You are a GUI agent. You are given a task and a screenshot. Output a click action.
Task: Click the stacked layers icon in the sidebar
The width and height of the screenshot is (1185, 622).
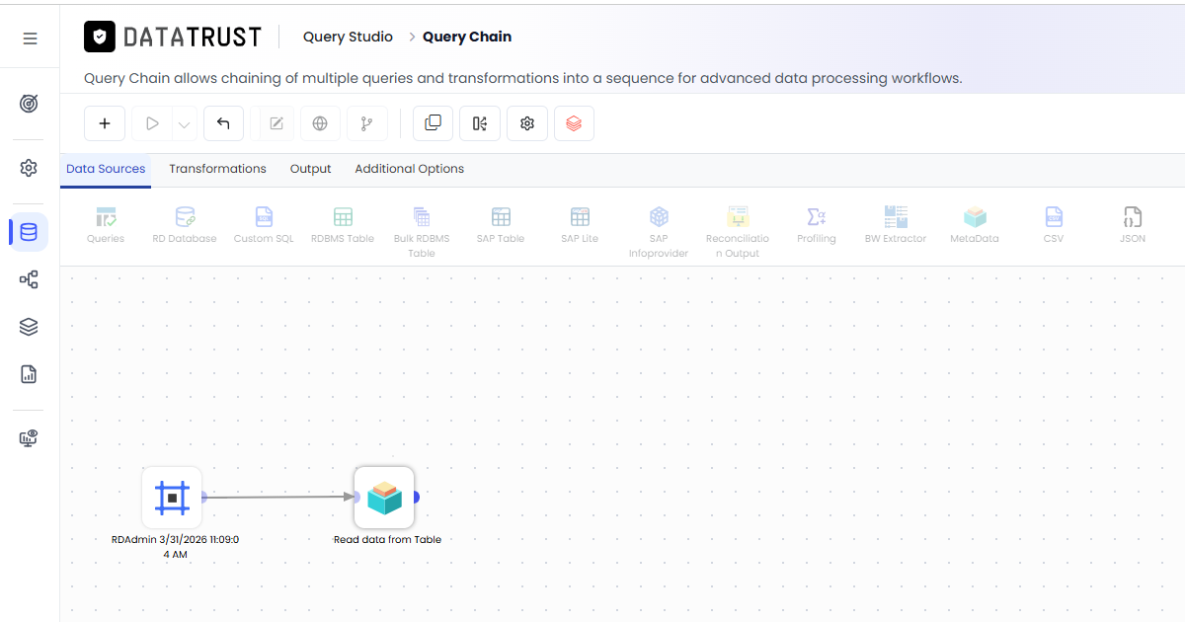(x=29, y=327)
